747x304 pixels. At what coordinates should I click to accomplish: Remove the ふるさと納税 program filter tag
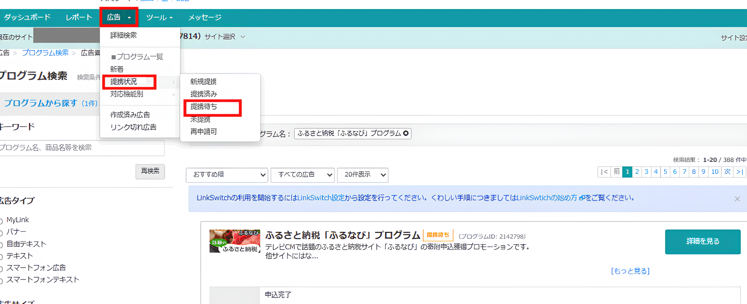click(x=406, y=133)
